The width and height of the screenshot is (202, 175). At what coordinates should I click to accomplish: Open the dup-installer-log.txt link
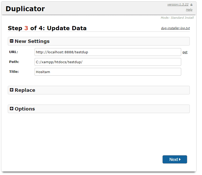coord(175,28)
